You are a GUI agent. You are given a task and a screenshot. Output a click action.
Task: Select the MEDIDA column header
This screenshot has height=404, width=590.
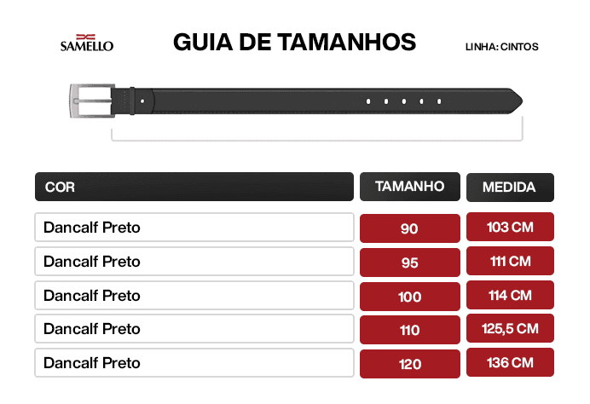click(x=509, y=187)
